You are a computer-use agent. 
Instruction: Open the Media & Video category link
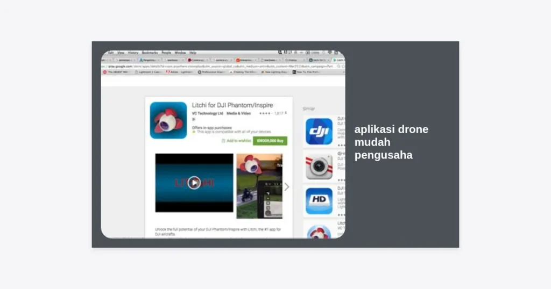point(238,113)
